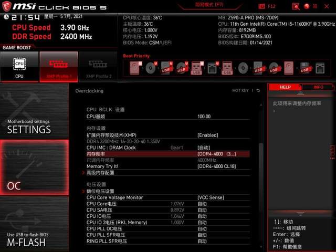Change CPU Core Voltage Monitor [VCC Sense]
The width and height of the screenshot is (336, 252).
pyautogui.click(x=211, y=197)
